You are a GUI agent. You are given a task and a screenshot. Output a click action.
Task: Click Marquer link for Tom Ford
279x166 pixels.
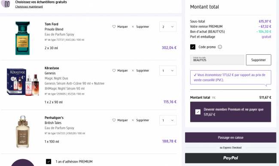click(123, 27)
